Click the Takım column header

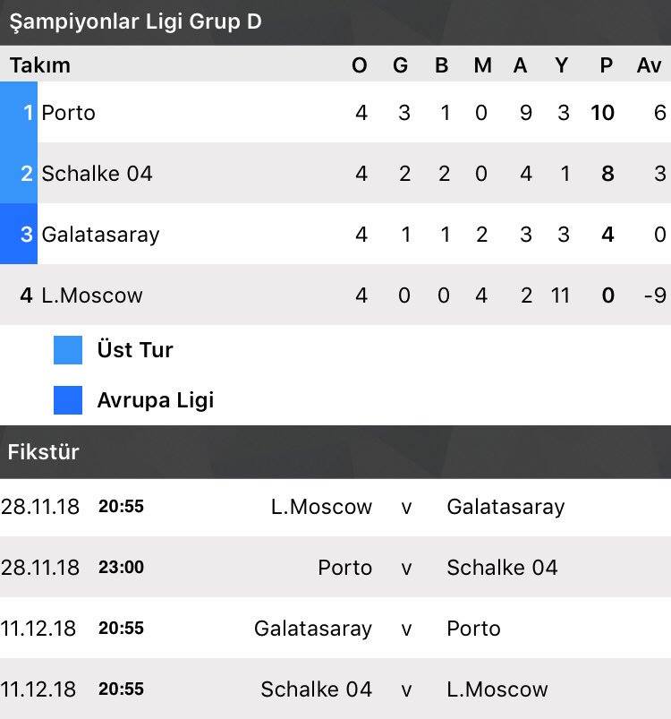[x=40, y=65]
